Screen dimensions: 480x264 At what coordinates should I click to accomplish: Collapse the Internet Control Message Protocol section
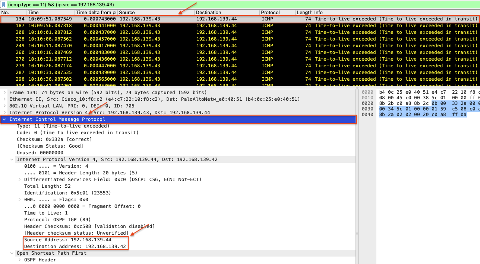(x=4, y=119)
